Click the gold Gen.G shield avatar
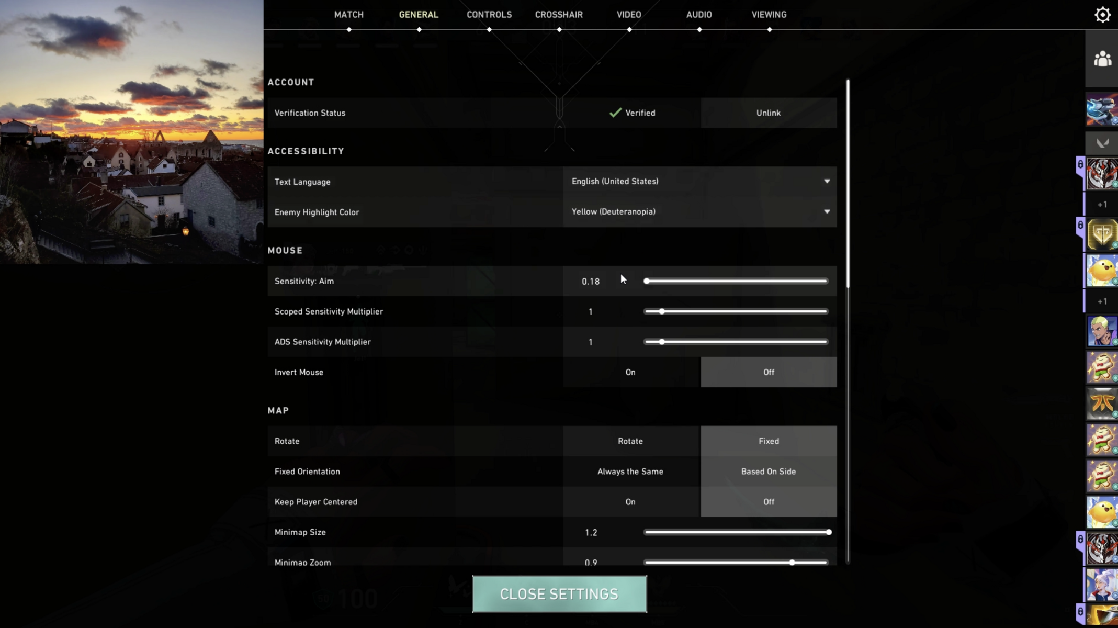Viewport: 1118px width, 628px height. (1102, 234)
